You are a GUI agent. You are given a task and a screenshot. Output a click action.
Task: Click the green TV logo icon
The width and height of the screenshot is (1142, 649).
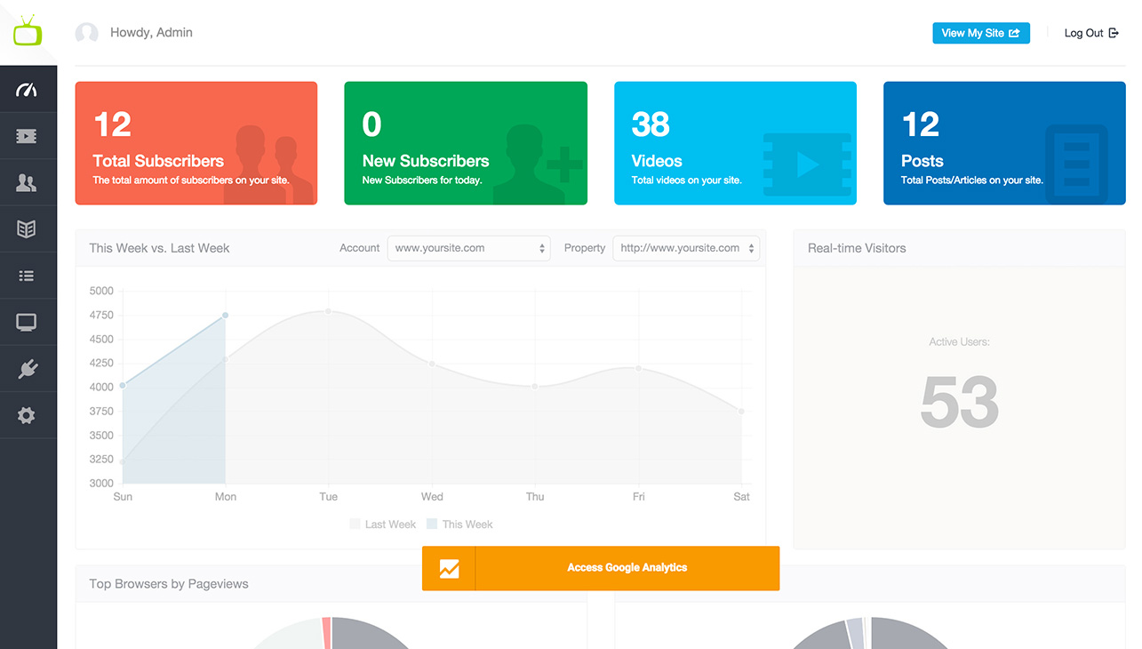point(28,31)
